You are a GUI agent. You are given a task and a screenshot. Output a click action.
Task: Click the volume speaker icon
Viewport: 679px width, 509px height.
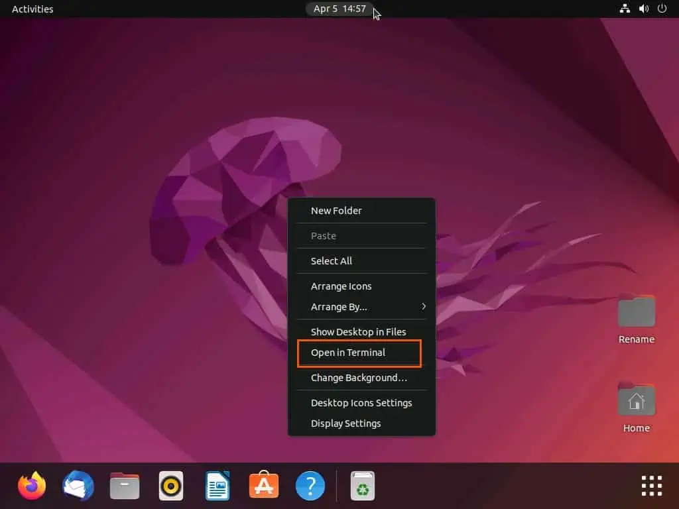643,9
